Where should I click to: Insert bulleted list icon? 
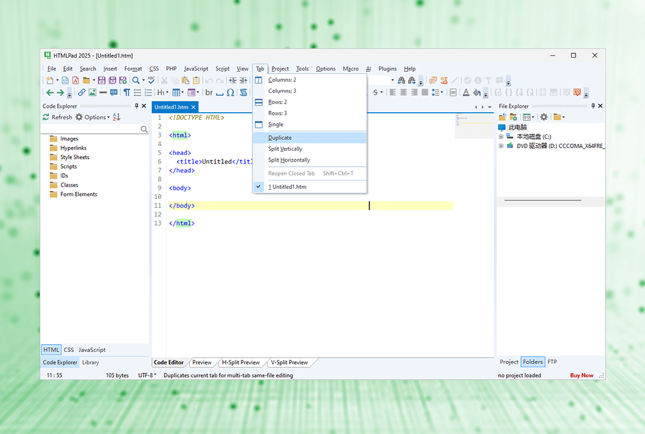click(138, 92)
